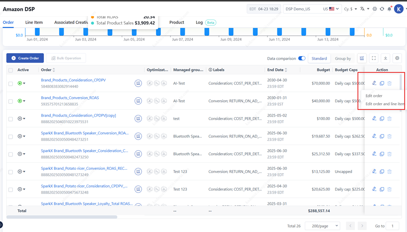The width and height of the screenshot is (407, 232).
Task: Click the copy icon for Brand_Products_Consideration_CPDPV order
Action: click(x=382, y=83)
